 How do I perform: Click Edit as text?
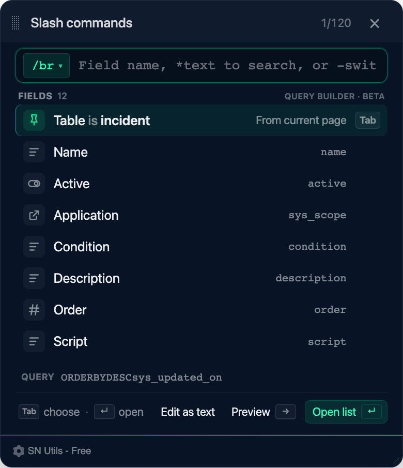(188, 412)
